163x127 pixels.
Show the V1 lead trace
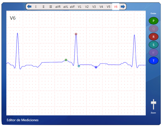[x=80, y=7]
